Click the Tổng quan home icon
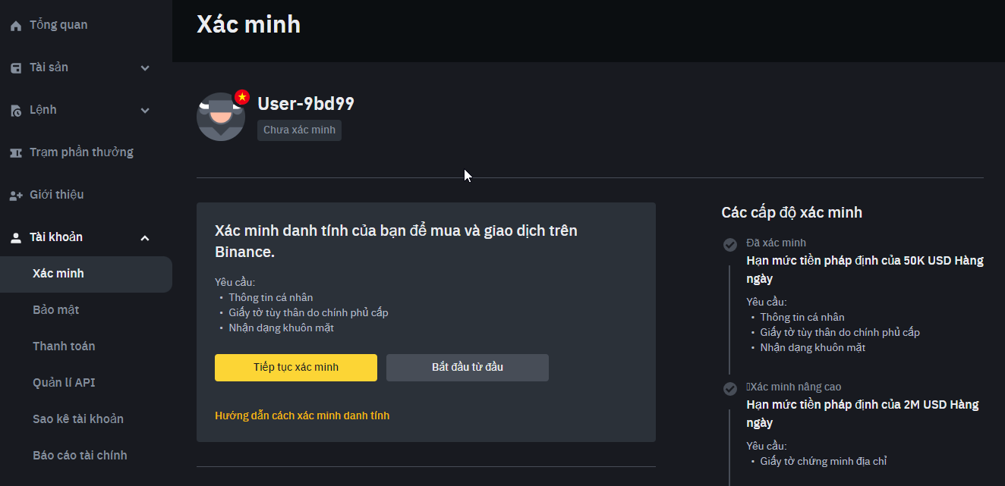This screenshot has height=486, width=1005. click(x=16, y=26)
